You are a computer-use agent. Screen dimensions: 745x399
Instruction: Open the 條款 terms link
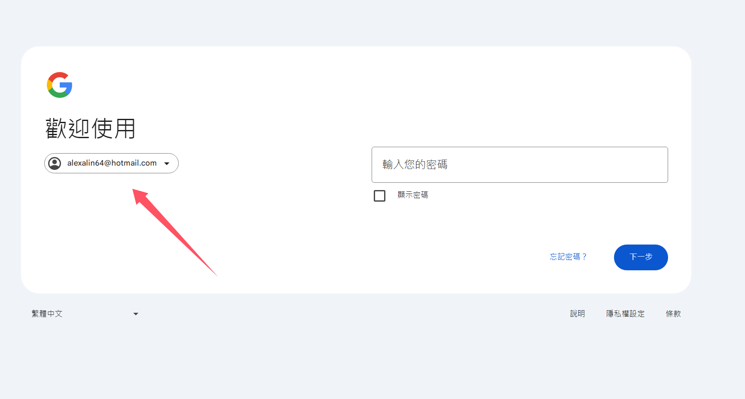pyautogui.click(x=673, y=314)
